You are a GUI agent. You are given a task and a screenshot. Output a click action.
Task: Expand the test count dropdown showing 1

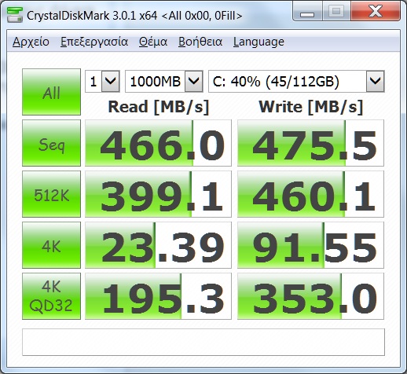coord(102,81)
